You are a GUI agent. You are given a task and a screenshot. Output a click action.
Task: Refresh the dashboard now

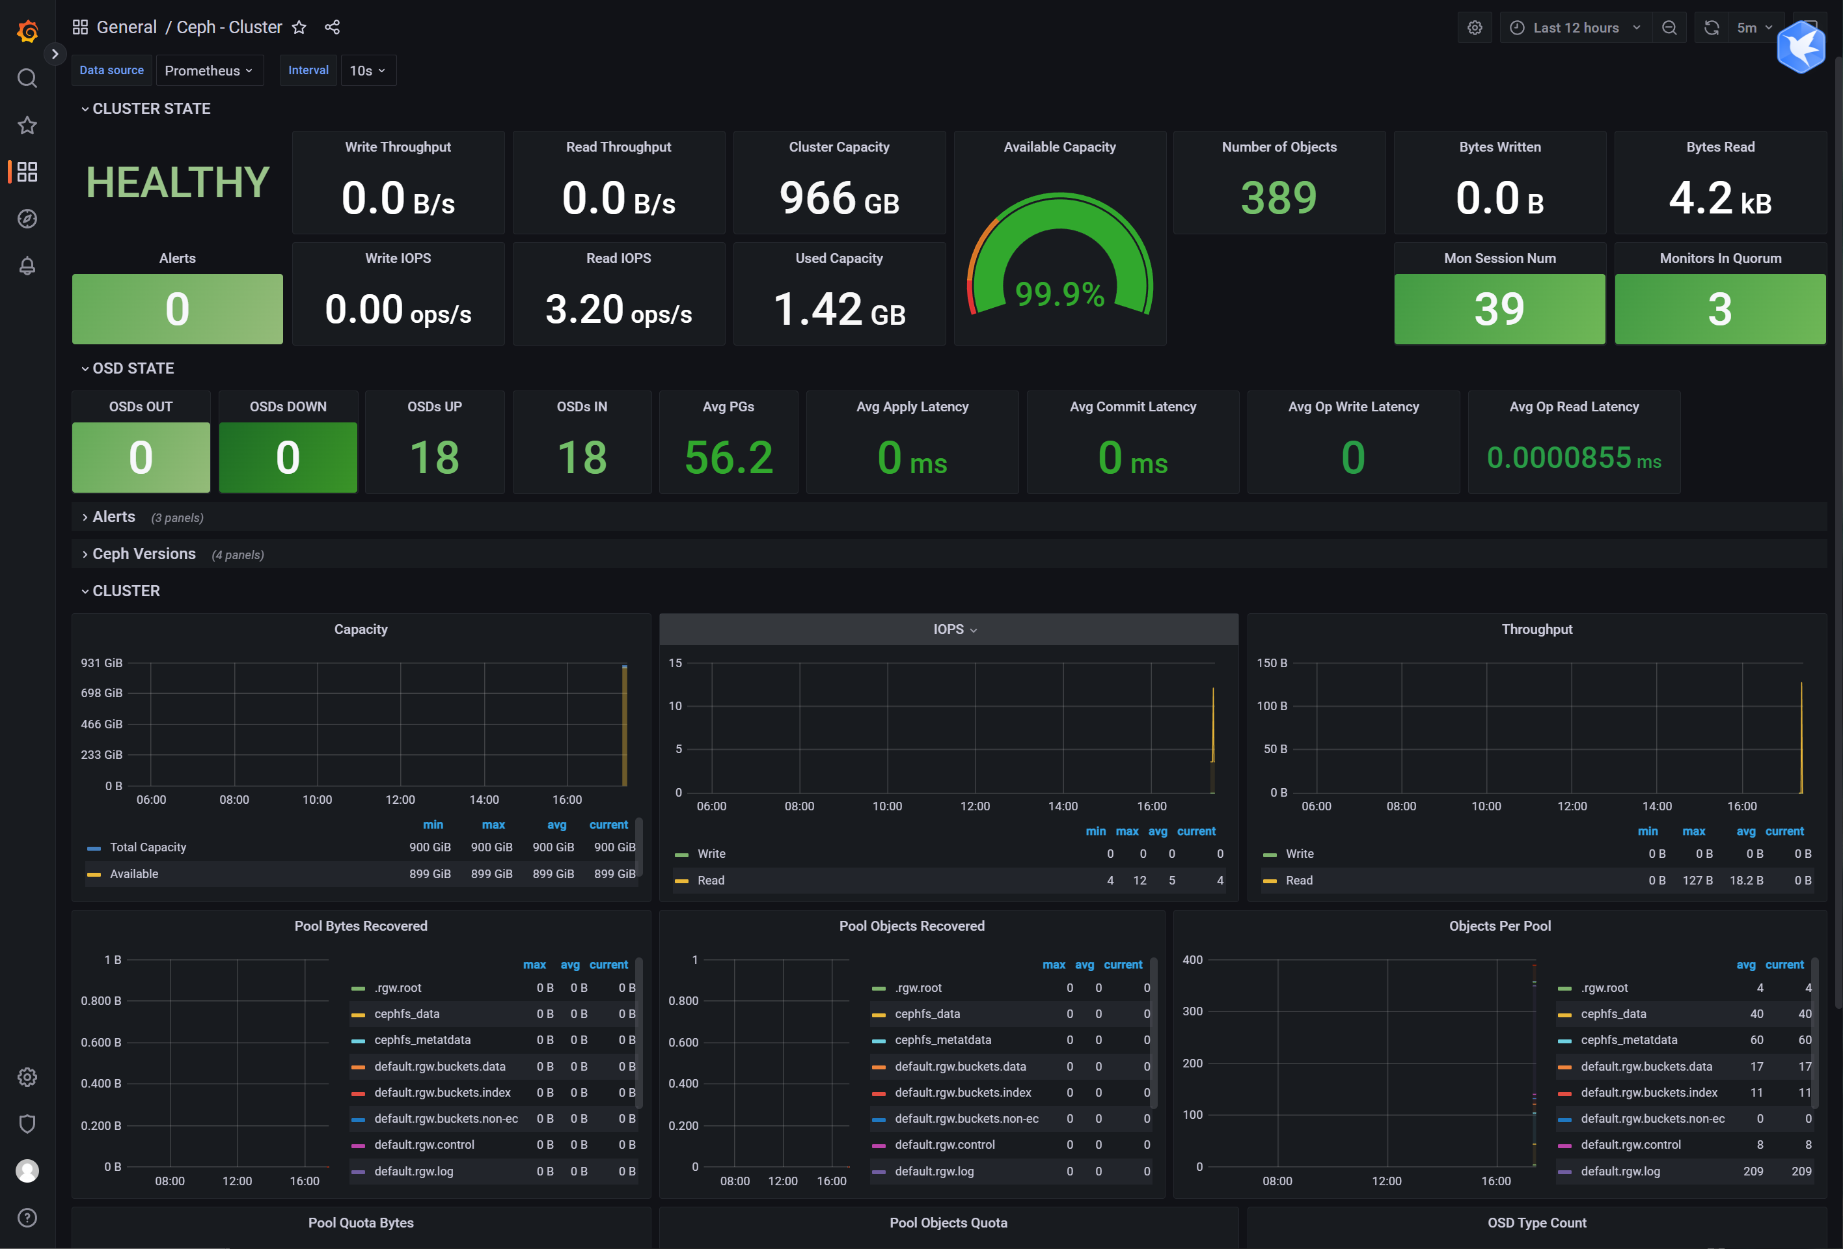(1712, 28)
